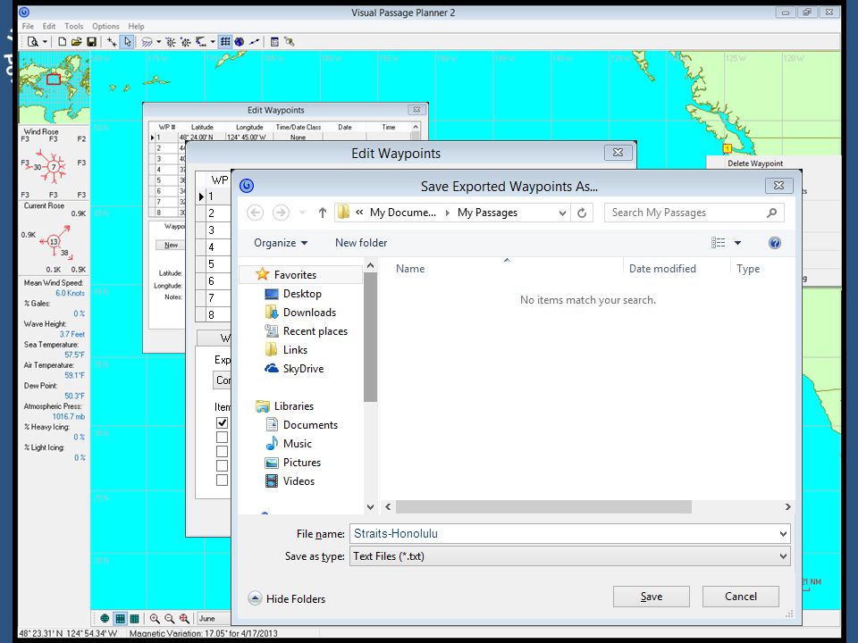
Task: Open the weather icon dropdown arrow
Action: 159,42
